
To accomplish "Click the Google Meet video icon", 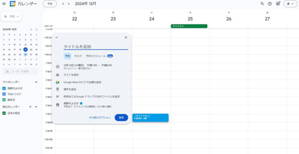I will tap(58, 82).
